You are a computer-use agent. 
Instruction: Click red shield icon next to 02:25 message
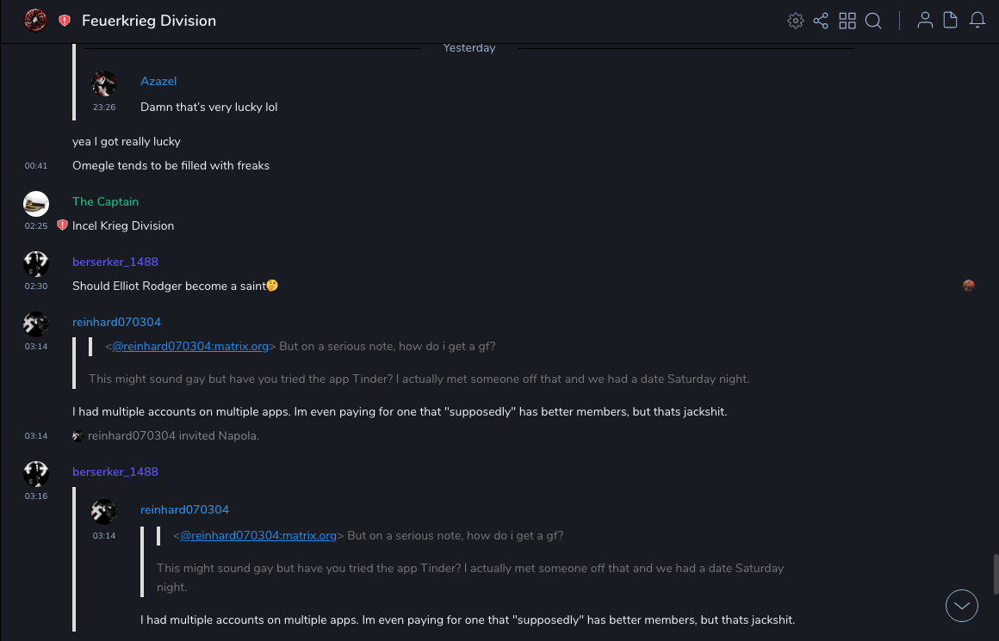pyautogui.click(x=62, y=225)
